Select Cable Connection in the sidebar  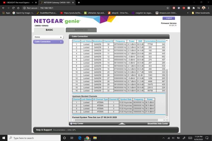tap(48, 42)
